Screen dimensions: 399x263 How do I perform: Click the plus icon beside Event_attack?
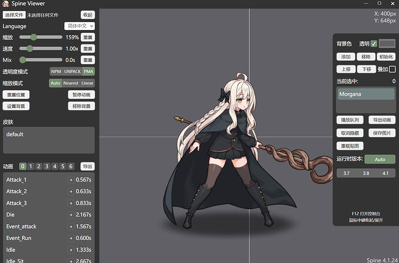tap(71, 227)
